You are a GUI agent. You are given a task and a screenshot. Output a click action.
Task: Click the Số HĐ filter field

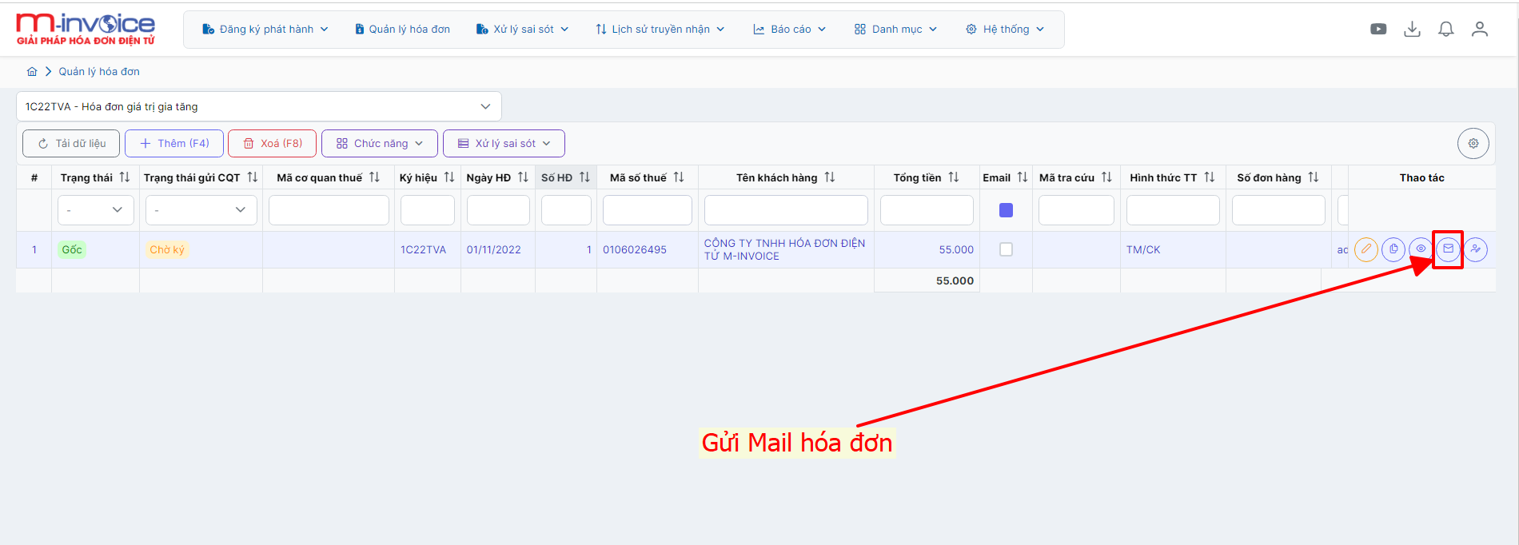click(566, 210)
